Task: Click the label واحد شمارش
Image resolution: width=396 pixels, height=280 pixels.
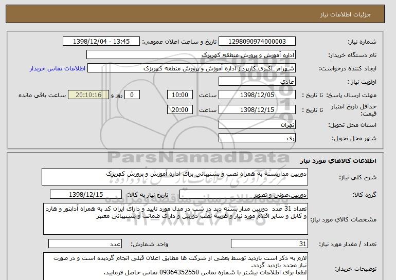Action: click(x=149, y=244)
